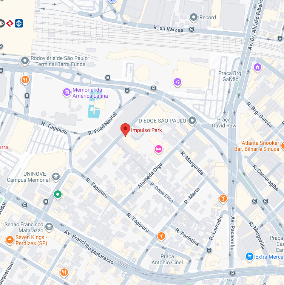Click the Record location marker

[x=194, y=18]
